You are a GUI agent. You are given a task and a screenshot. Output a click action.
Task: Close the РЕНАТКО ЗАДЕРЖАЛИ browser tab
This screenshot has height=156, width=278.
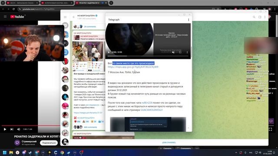[106, 3]
